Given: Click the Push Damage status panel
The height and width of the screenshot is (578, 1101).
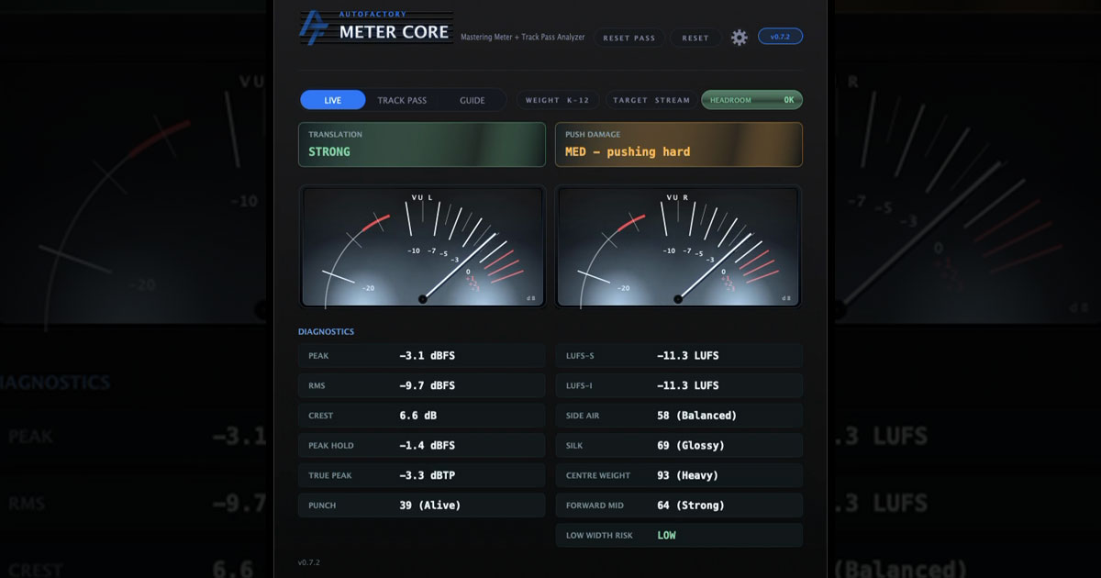Looking at the screenshot, I should 679,145.
